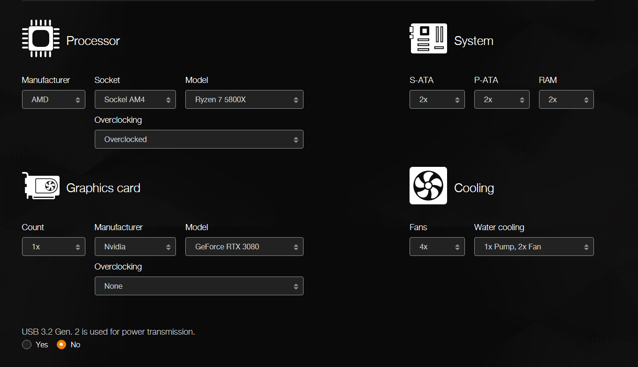Select No for USB power transmission
The width and height of the screenshot is (638, 367).
click(x=61, y=345)
